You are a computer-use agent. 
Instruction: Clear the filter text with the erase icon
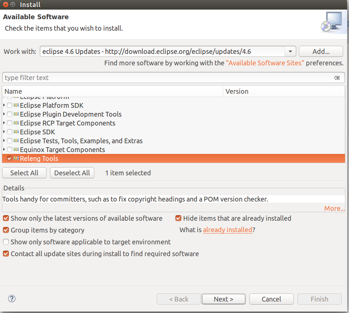pos(337,78)
